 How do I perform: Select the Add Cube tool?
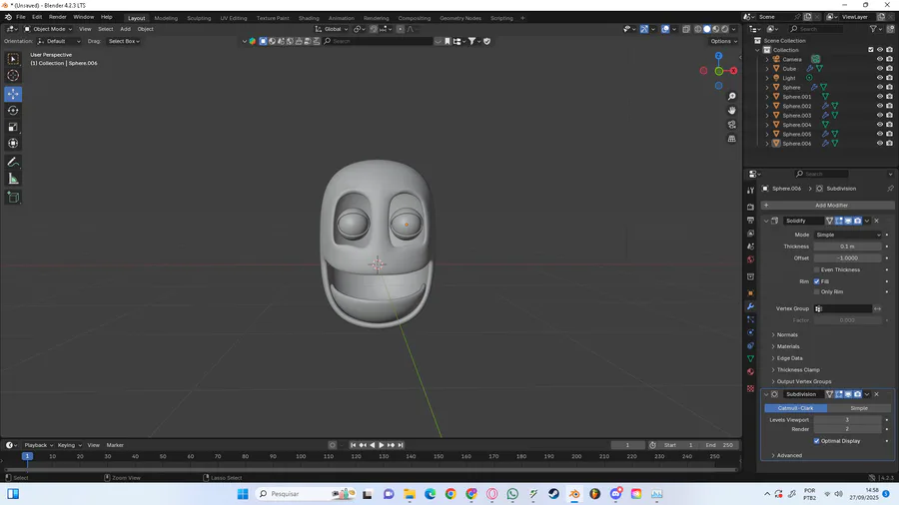13,198
